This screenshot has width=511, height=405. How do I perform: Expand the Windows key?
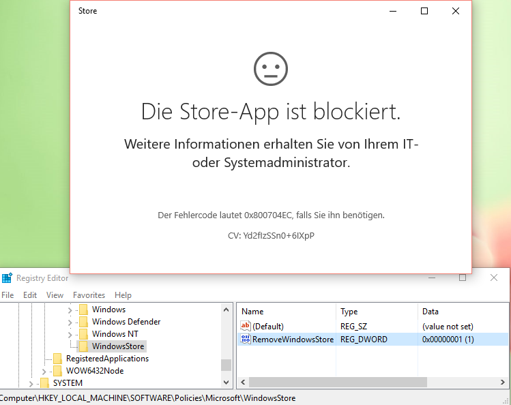tap(70, 310)
